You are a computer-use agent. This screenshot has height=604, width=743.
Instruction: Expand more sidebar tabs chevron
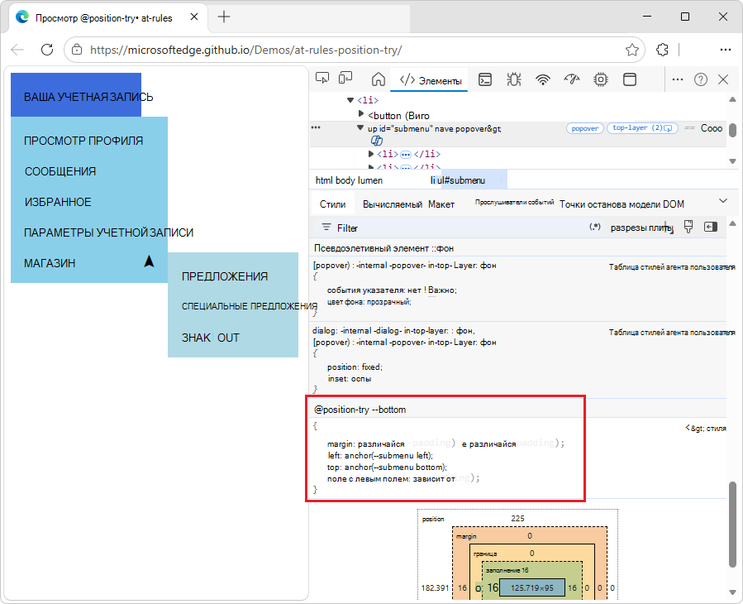[723, 201]
